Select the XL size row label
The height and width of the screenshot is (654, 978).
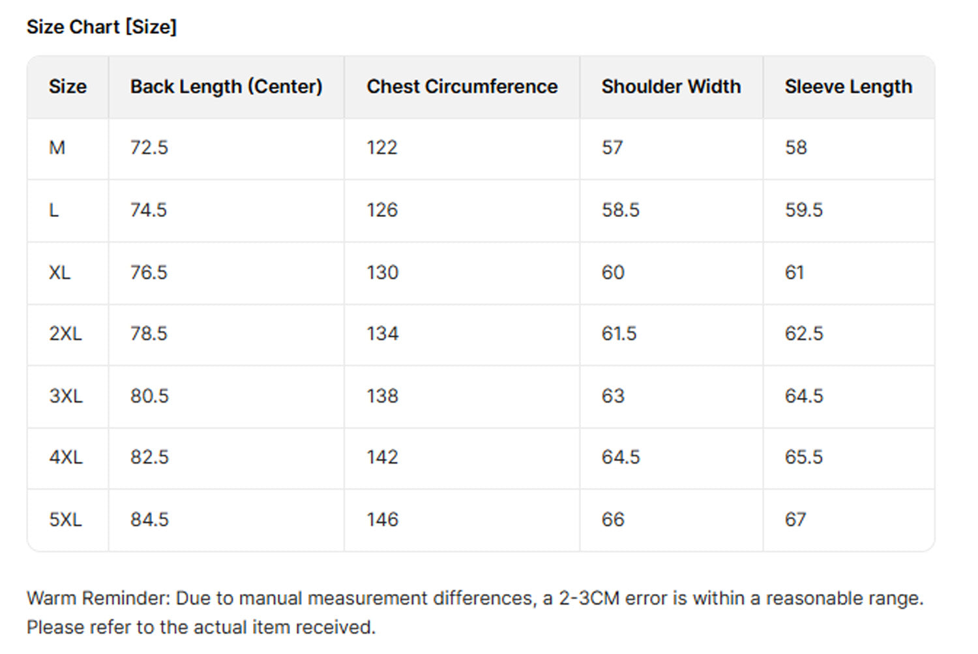coord(59,272)
